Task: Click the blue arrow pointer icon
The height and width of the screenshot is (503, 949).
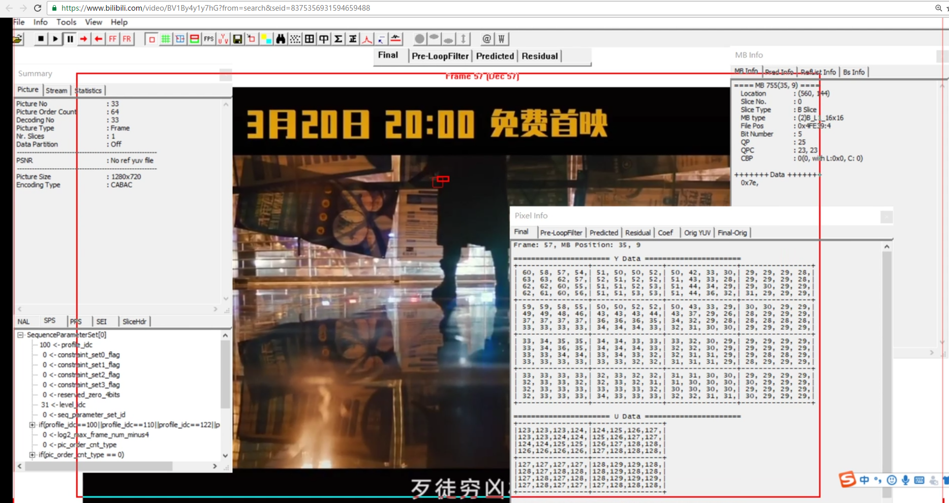Action: click(381, 39)
